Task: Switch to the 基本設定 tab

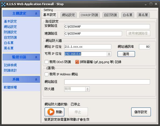Action: (49, 15)
